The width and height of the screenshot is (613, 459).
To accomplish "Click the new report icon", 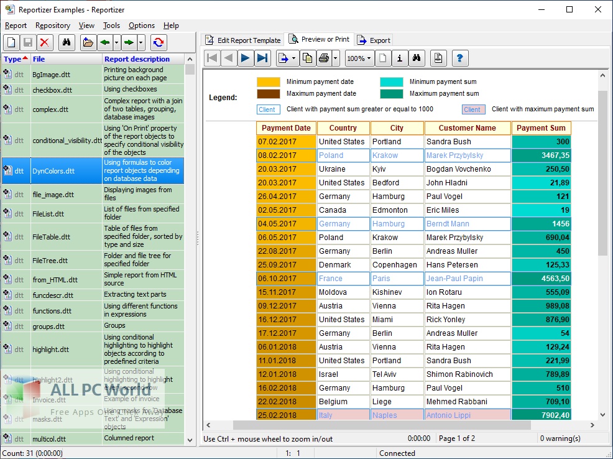I will pyautogui.click(x=12, y=42).
